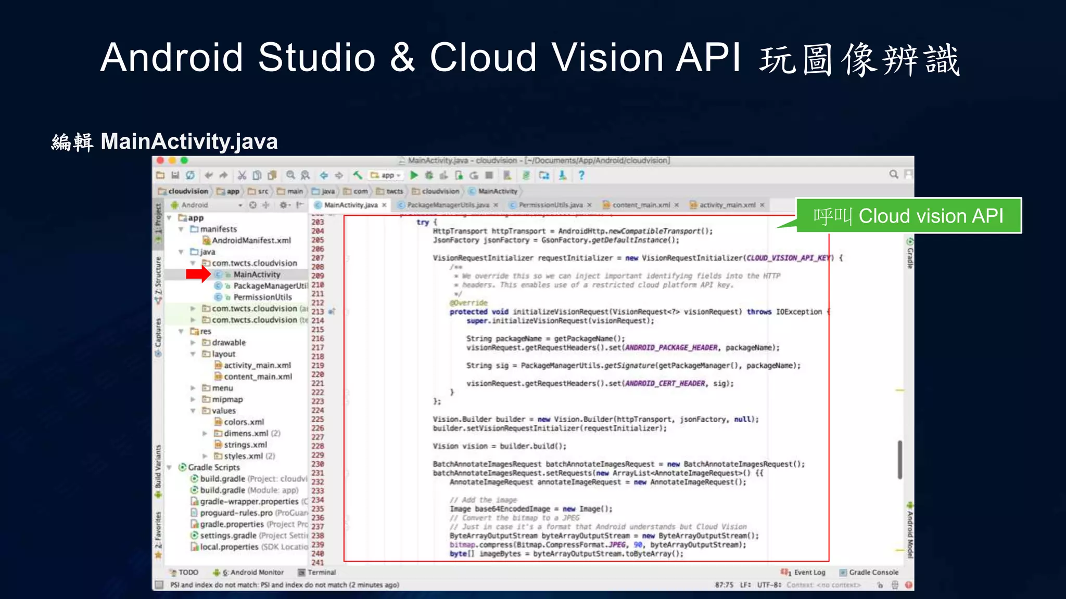
Task: Click the Stop square icon
Action: coord(489,175)
